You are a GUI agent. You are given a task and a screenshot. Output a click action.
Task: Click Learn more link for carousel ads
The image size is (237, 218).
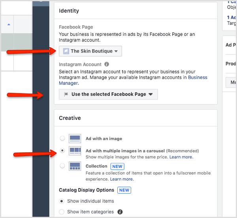(181, 157)
